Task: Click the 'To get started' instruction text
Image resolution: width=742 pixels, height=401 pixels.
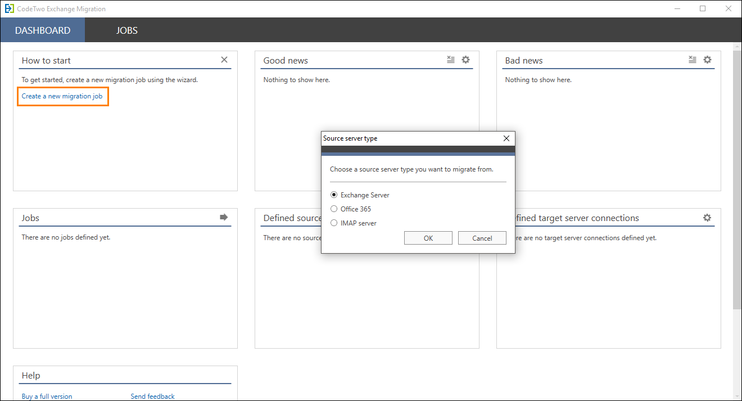Action: point(110,80)
